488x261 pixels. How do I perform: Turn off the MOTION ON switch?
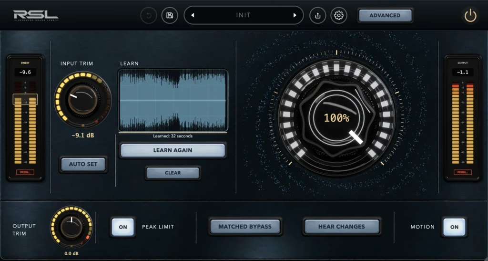point(454,227)
